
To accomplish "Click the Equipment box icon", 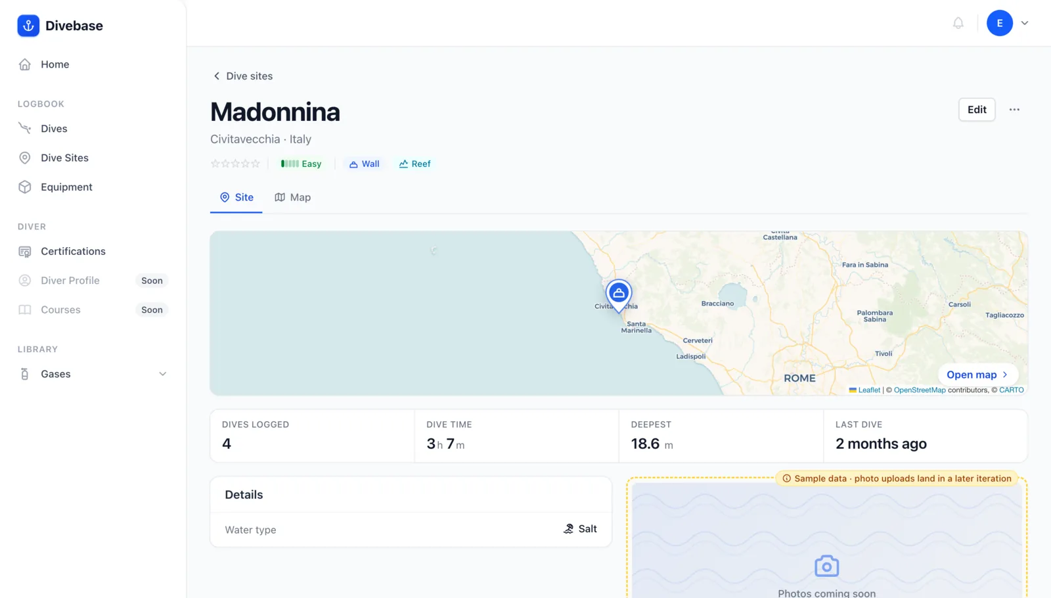I will click(25, 187).
